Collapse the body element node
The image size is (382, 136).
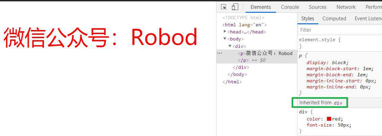[225, 38]
